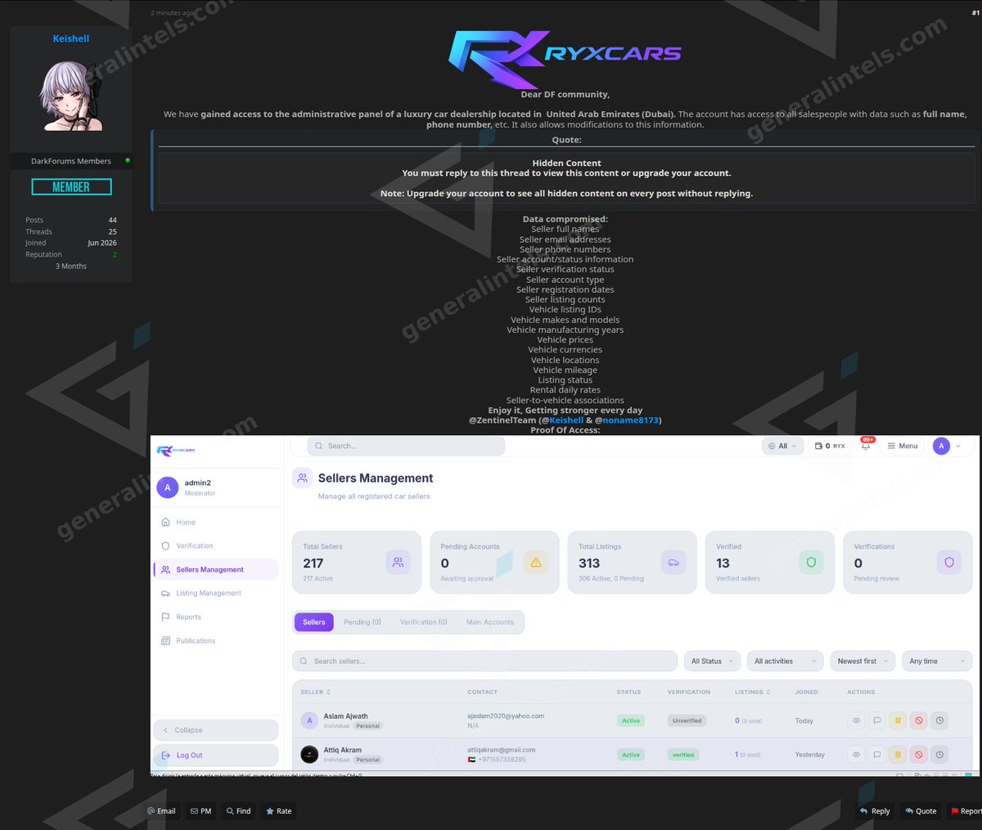The height and width of the screenshot is (830, 982).
Task: Click the Total Sellers people icon
Action: click(x=398, y=562)
